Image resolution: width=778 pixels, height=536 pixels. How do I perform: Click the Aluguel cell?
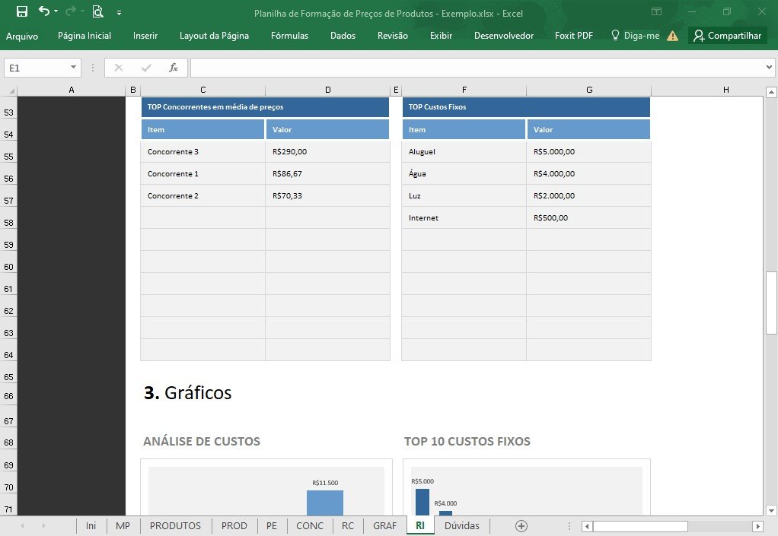(464, 151)
